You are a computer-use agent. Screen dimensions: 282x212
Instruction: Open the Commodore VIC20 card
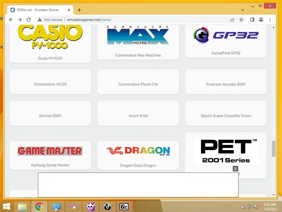click(x=50, y=82)
